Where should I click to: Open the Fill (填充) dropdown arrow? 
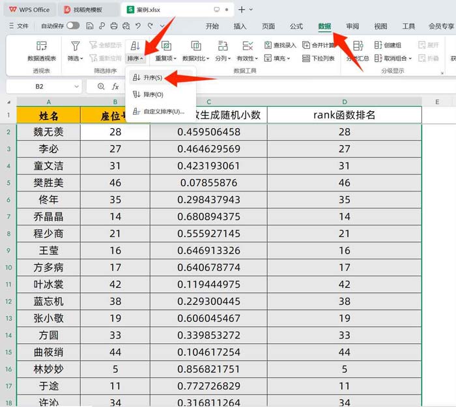(x=289, y=59)
